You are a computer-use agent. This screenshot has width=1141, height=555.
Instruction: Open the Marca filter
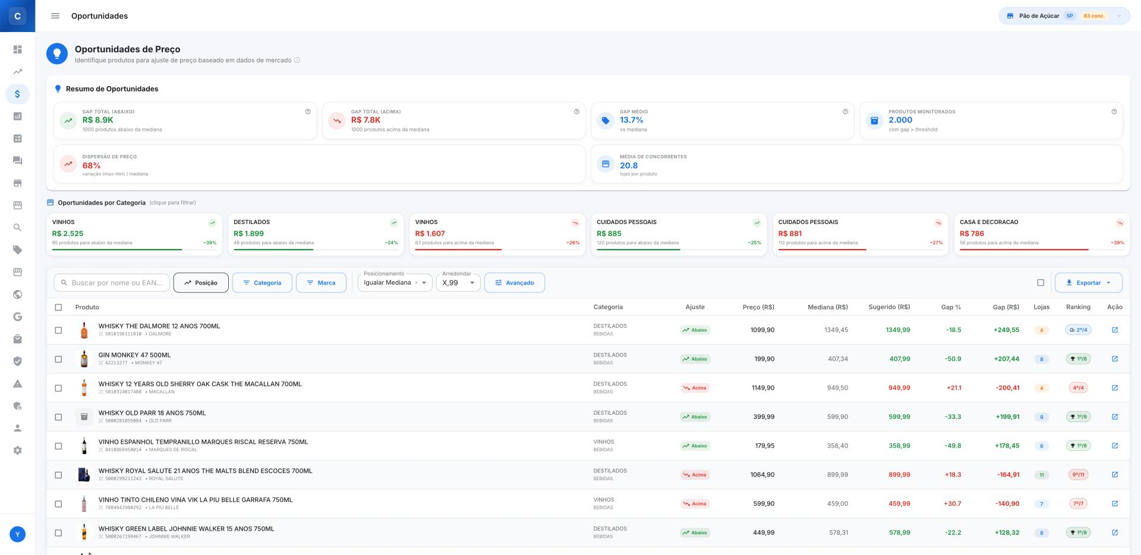pyautogui.click(x=321, y=283)
